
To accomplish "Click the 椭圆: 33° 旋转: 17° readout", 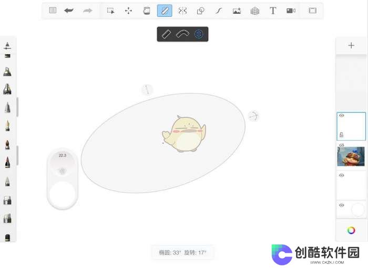I will 182,253.
